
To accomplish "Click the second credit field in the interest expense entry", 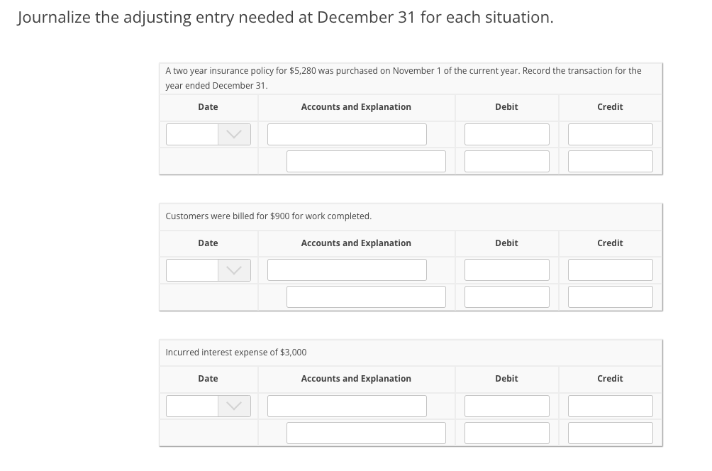I will point(610,432).
